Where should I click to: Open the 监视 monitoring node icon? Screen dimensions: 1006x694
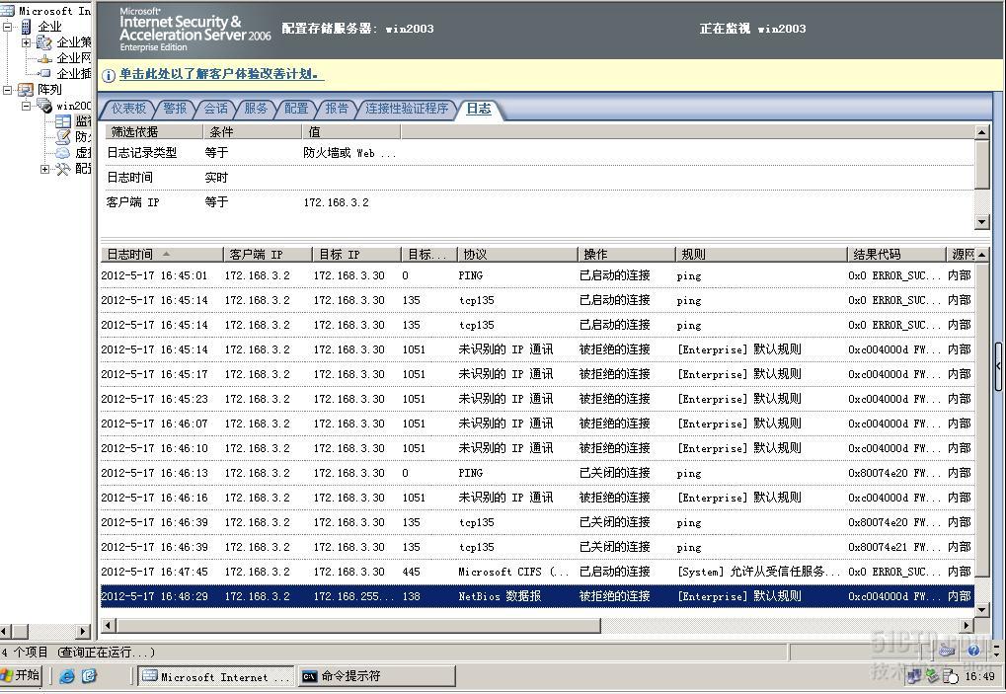tap(63, 120)
